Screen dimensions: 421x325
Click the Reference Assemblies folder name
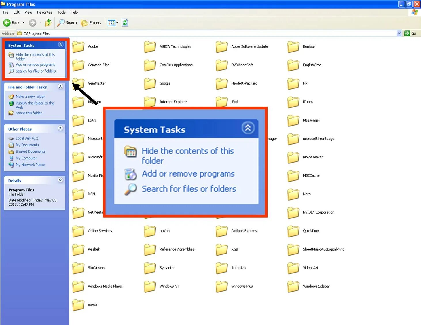coord(177,249)
